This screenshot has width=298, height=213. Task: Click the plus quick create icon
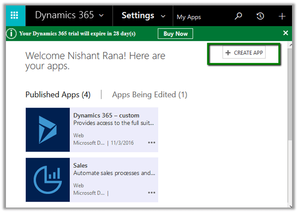click(x=282, y=16)
